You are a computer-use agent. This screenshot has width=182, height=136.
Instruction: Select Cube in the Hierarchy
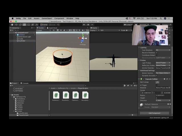pyautogui.click(x=21, y=39)
